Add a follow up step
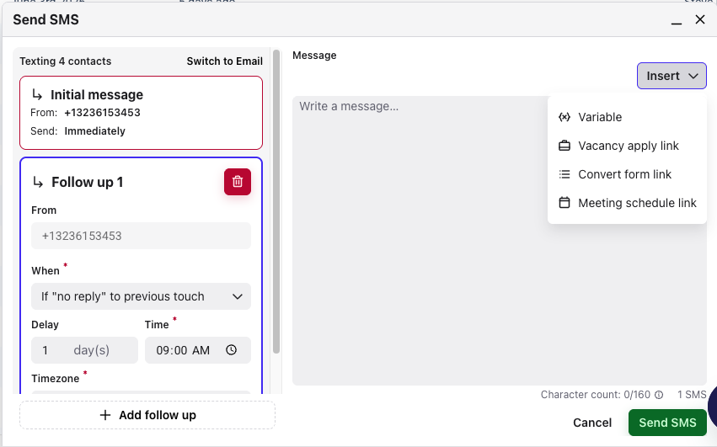Viewport: 717px width, 447px height. tap(147, 415)
